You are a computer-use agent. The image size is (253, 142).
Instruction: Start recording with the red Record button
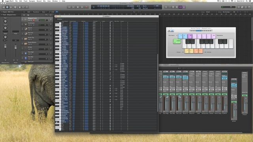click(x=87, y=7)
